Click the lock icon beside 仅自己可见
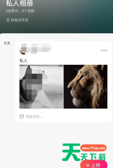The height and width of the screenshot is (168, 113). [x=8, y=20]
